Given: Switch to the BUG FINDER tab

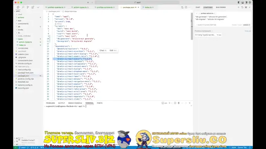Looking at the screenshot, I should click(221, 7).
